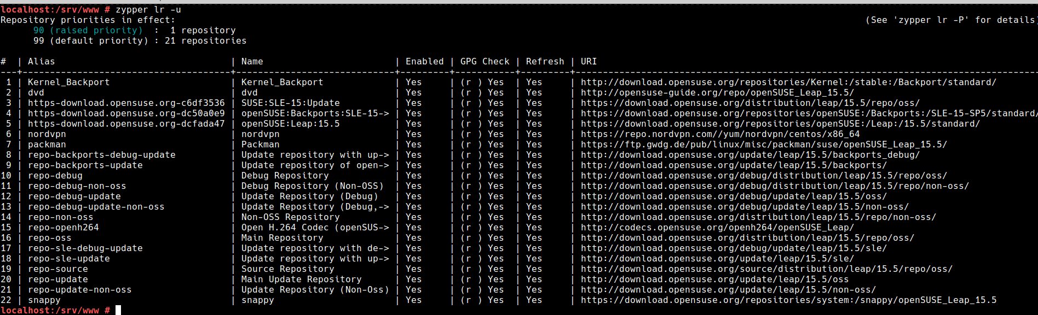The image size is (1038, 315).
Task: Click the repo-source alias entry
Action: 58,269
